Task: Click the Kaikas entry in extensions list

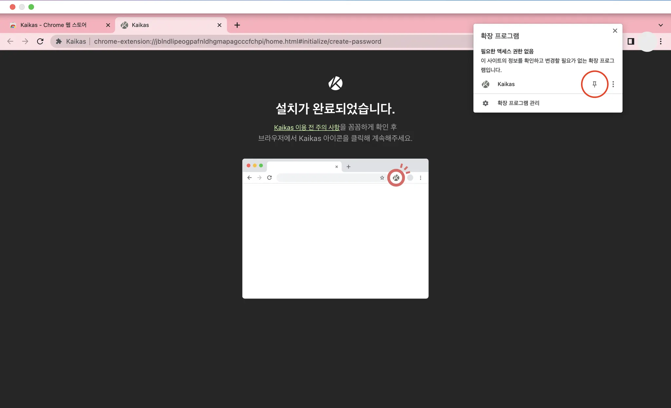Action: pos(506,84)
